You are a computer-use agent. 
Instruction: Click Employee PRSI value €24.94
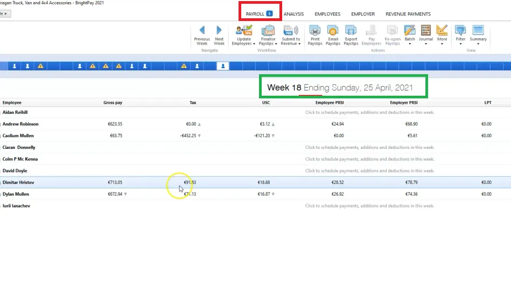coord(338,124)
